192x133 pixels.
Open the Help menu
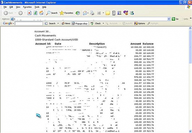(x=44, y=7)
